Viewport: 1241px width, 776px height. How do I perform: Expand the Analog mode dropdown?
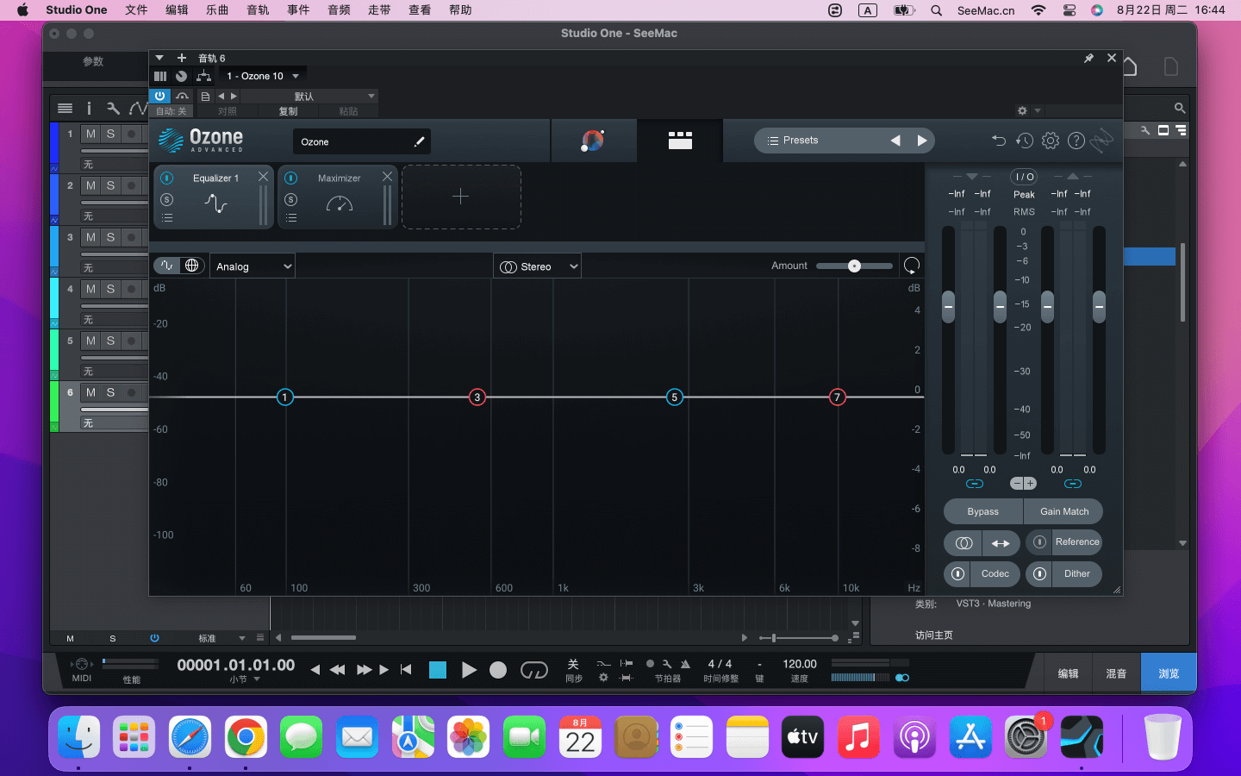(253, 266)
